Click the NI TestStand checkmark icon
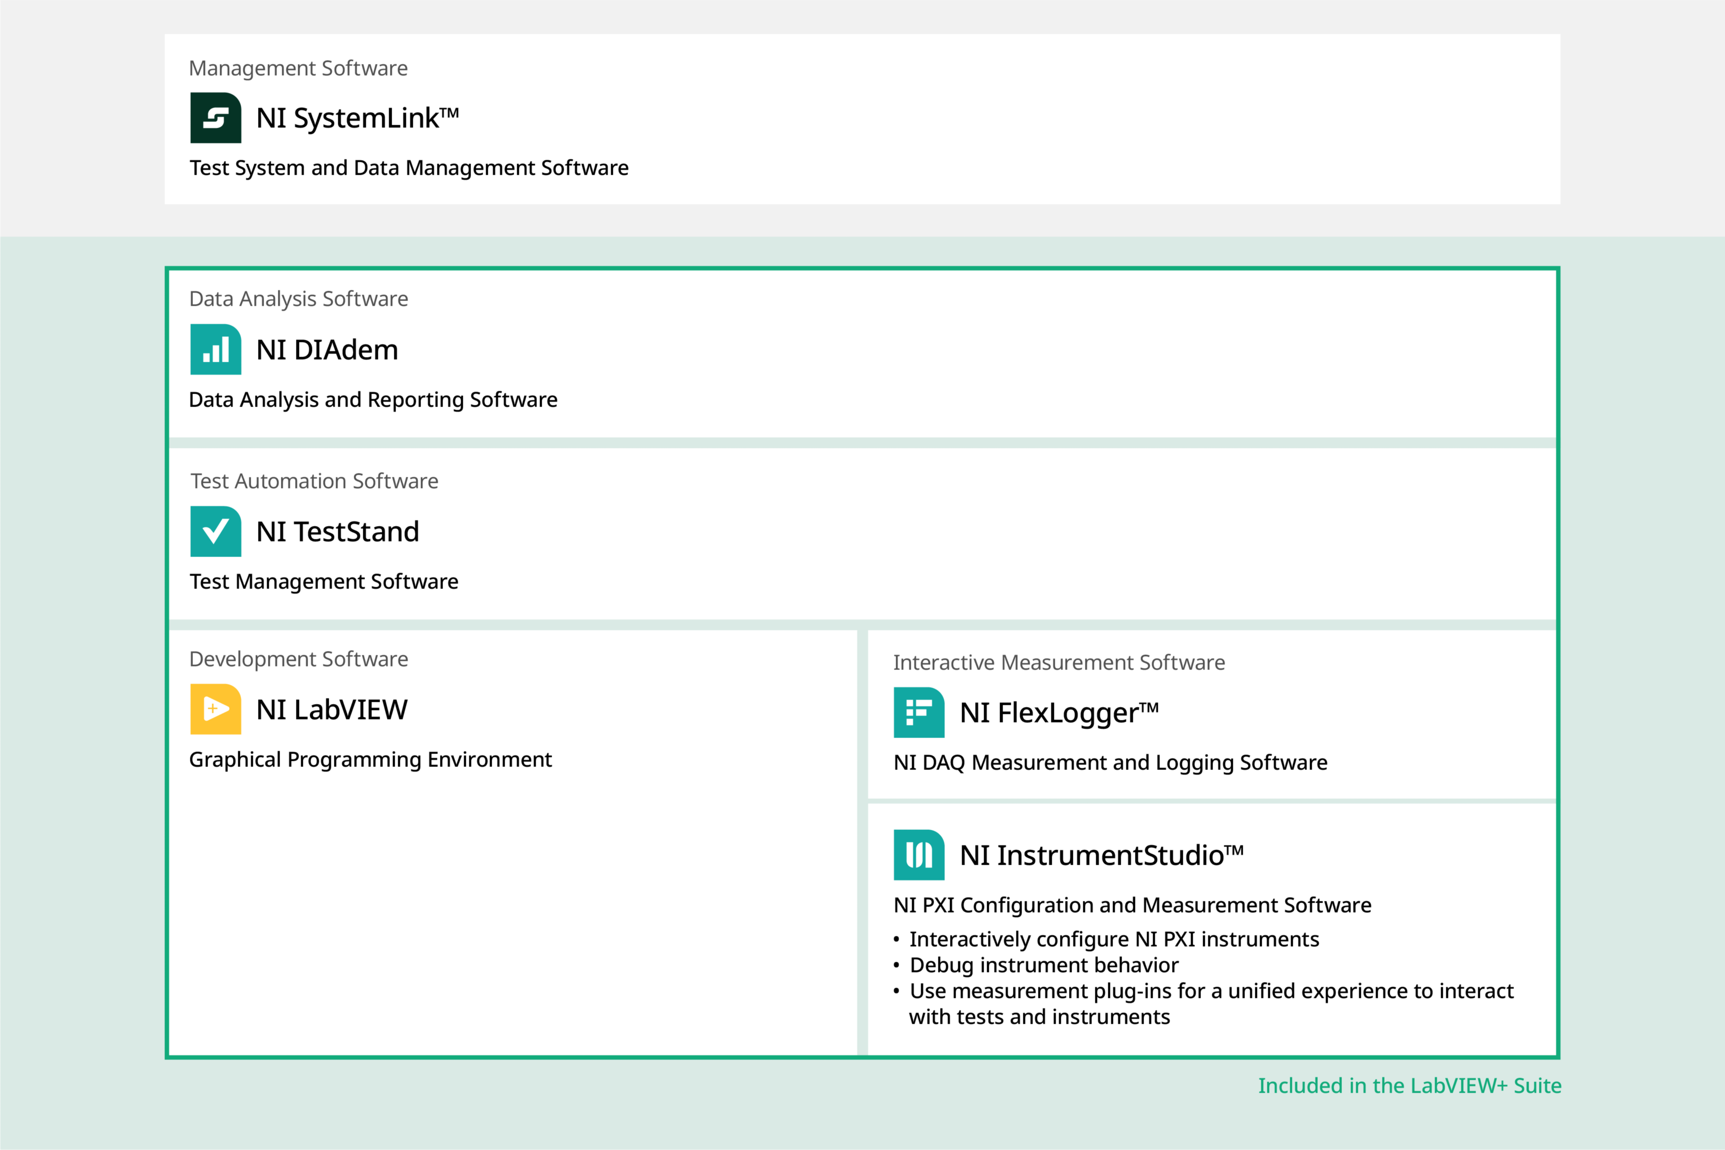The width and height of the screenshot is (1725, 1150). (x=216, y=531)
